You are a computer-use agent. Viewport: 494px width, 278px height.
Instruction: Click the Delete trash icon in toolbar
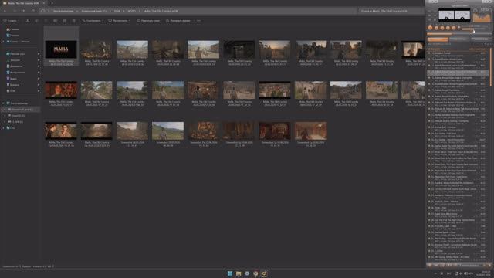click(x=74, y=21)
